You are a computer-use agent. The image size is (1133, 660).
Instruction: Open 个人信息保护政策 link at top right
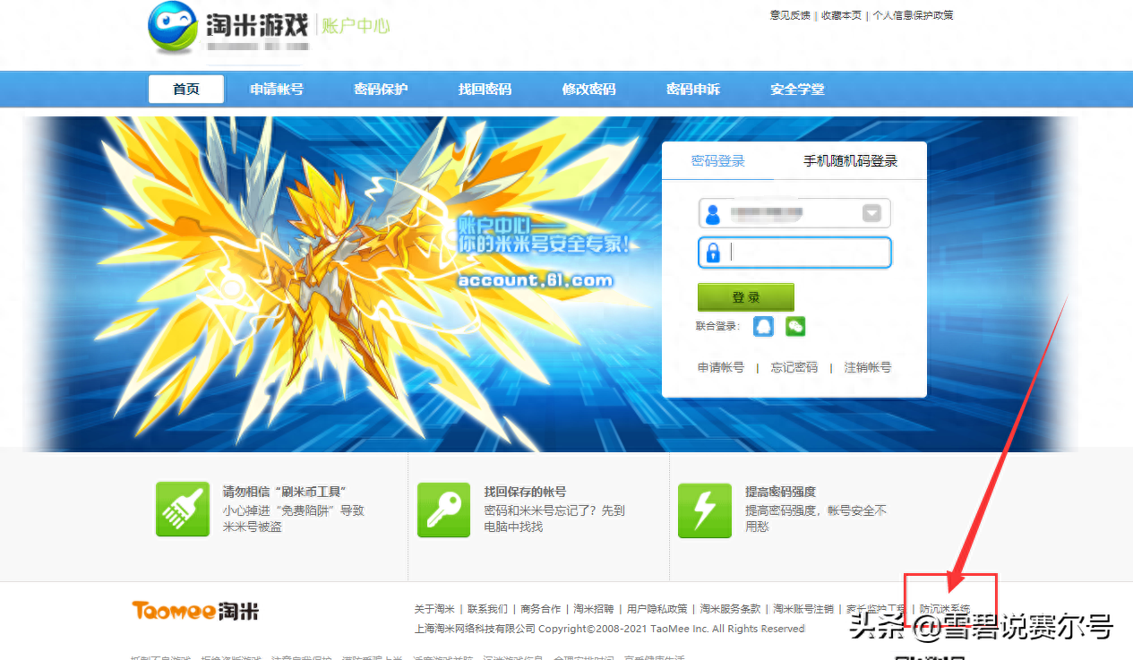click(913, 15)
